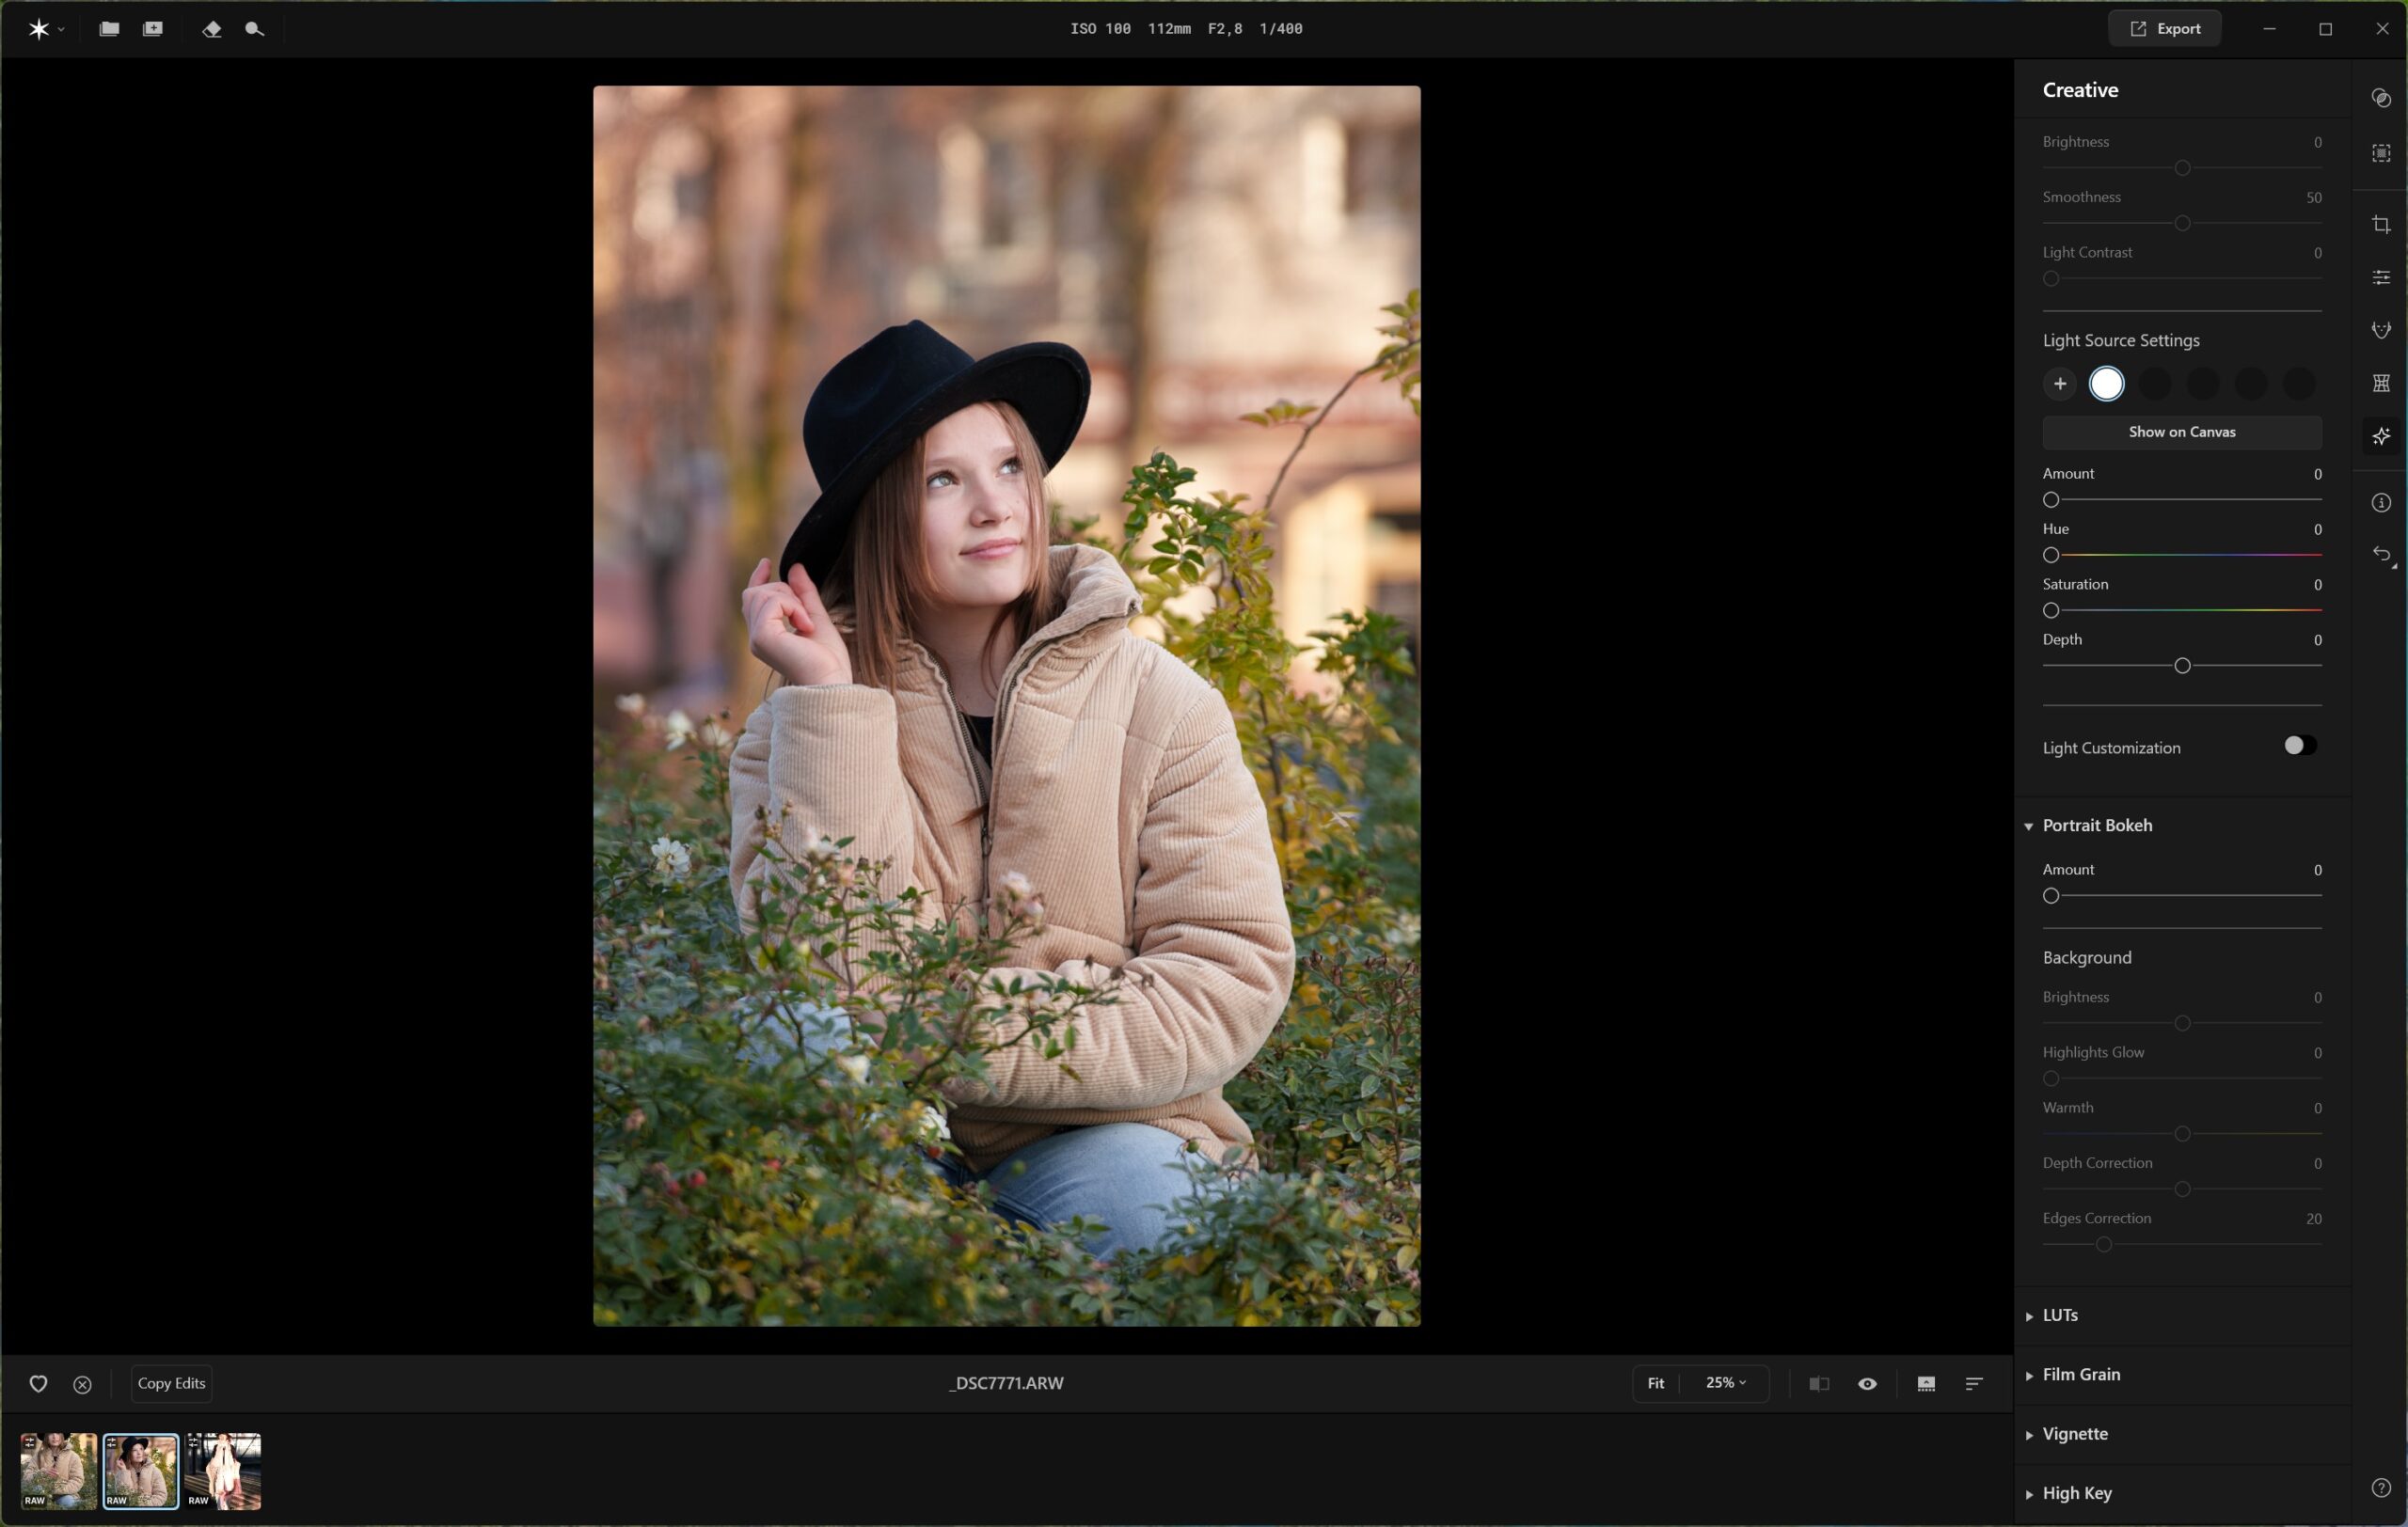
Task: Toggle the Light Customization switch
Action: [2299, 746]
